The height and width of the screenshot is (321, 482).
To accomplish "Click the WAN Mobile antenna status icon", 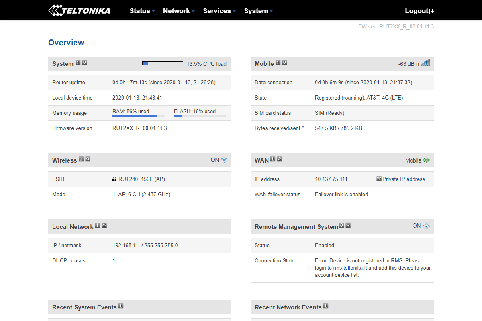I will coord(427,160).
